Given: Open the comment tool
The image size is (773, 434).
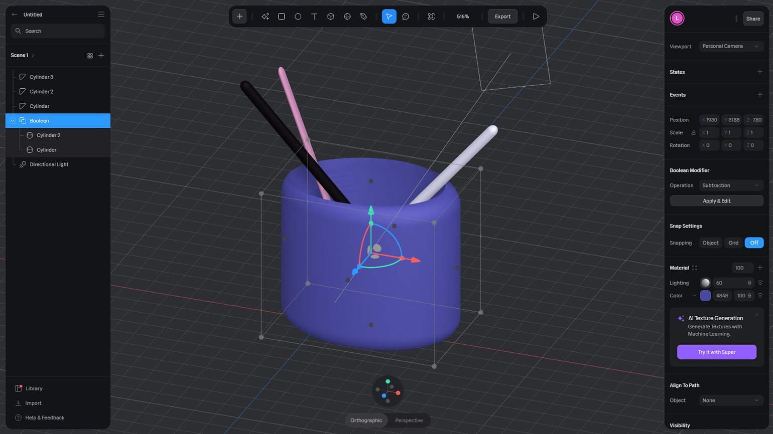Looking at the screenshot, I should 406,17.
